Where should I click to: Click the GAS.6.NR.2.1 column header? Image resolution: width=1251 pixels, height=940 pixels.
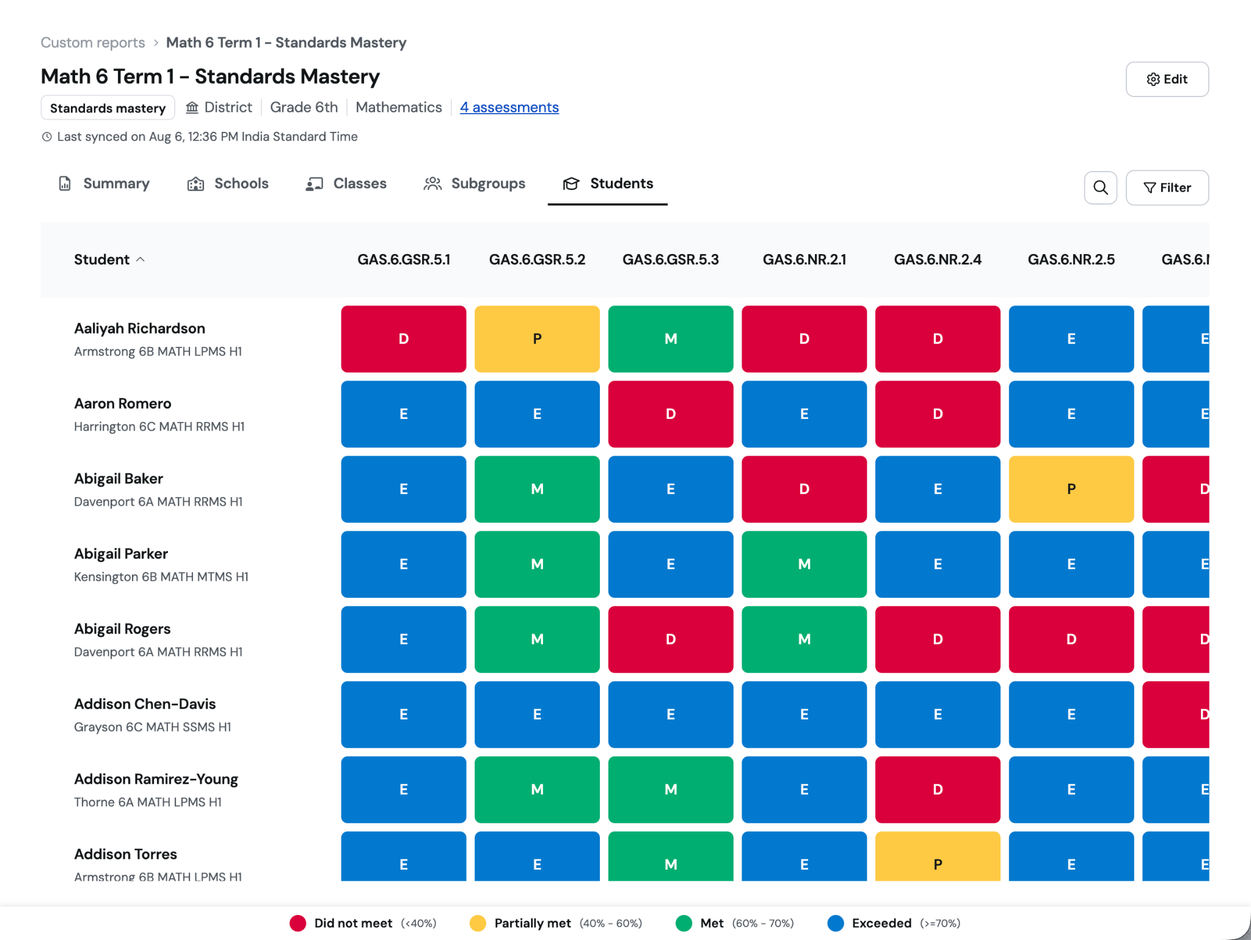coord(804,260)
